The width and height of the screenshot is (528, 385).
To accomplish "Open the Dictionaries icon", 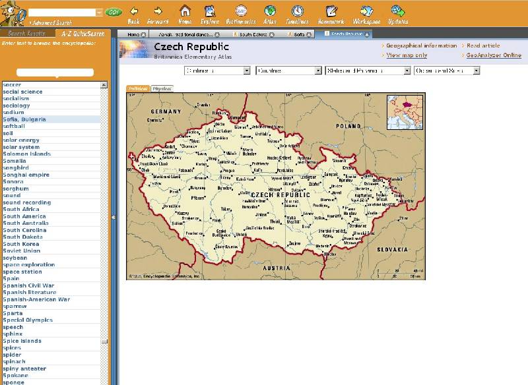I will 241,11.
